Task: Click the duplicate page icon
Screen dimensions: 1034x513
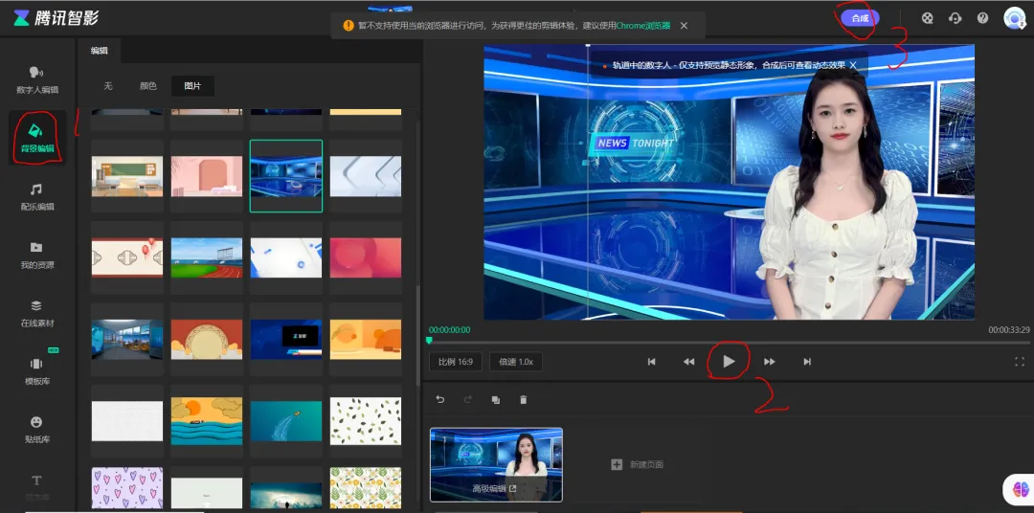Action: (x=495, y=400)
